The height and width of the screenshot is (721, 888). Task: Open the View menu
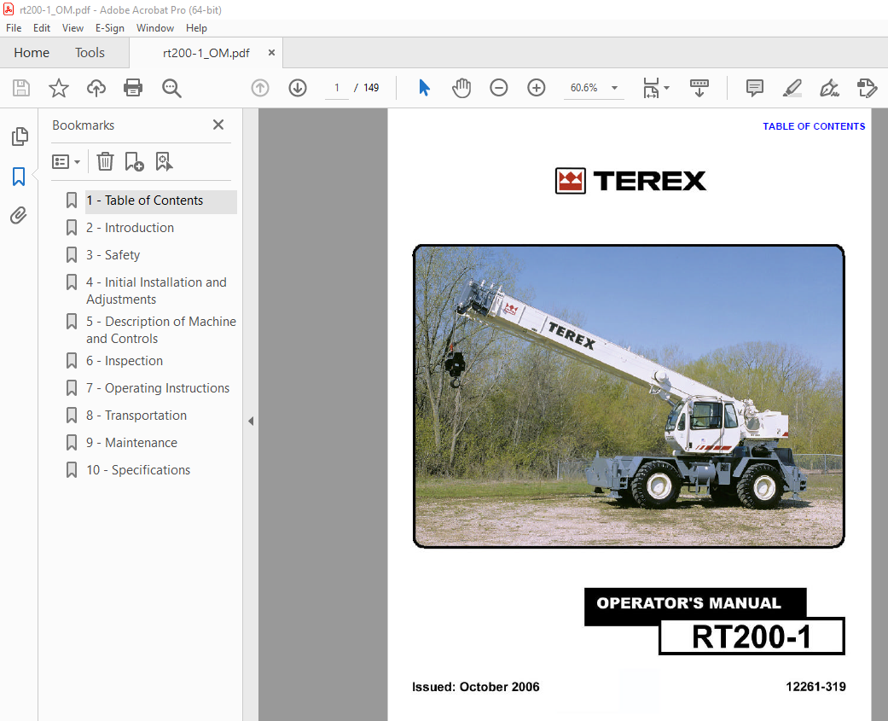point(73,28)
